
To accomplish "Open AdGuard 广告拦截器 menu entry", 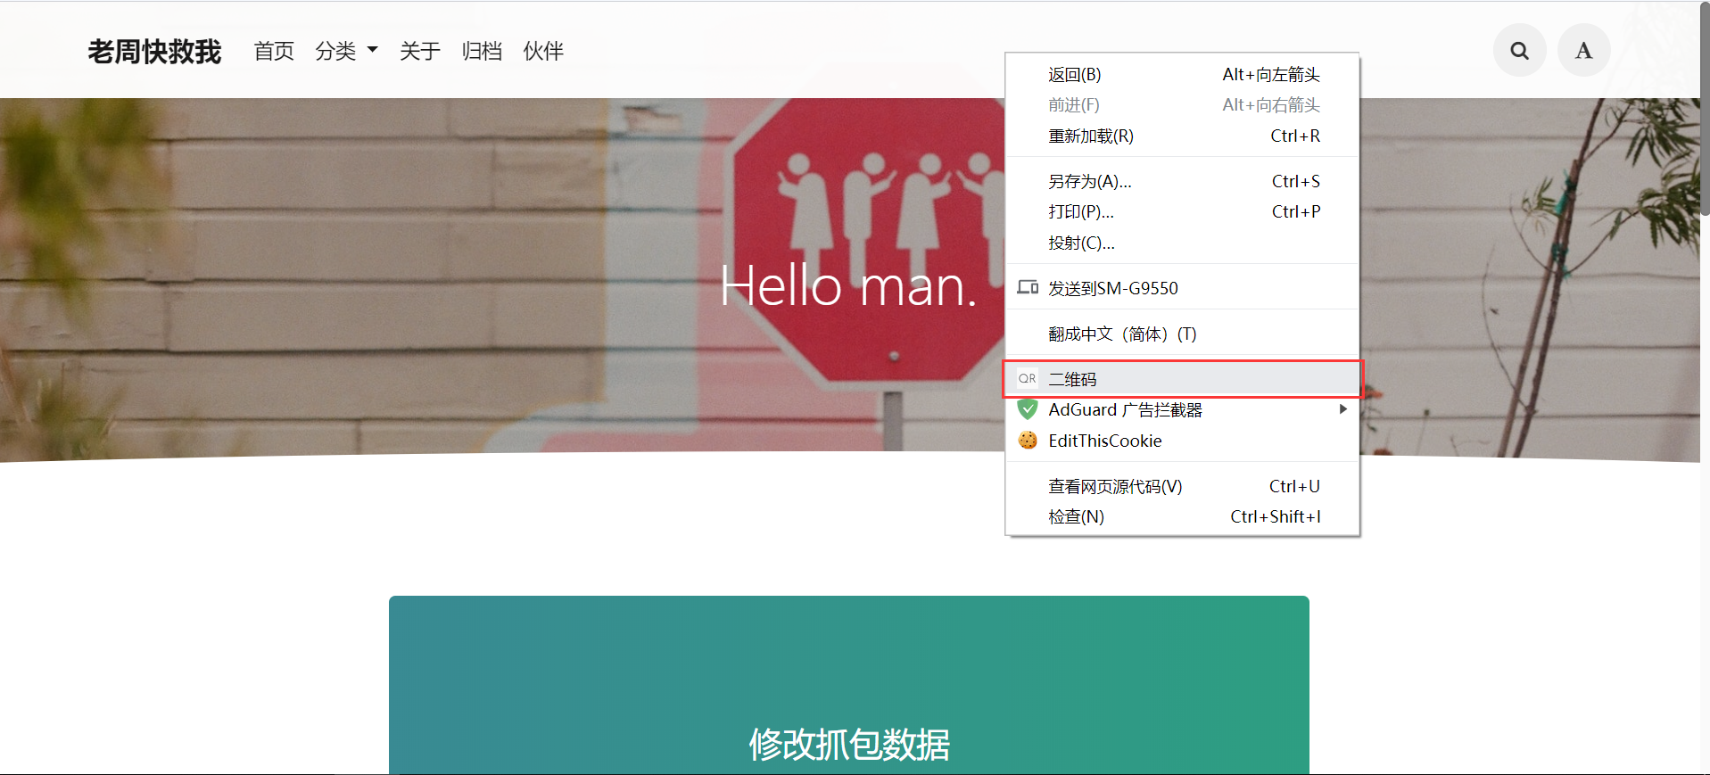I will click(x=1182, y=409).
